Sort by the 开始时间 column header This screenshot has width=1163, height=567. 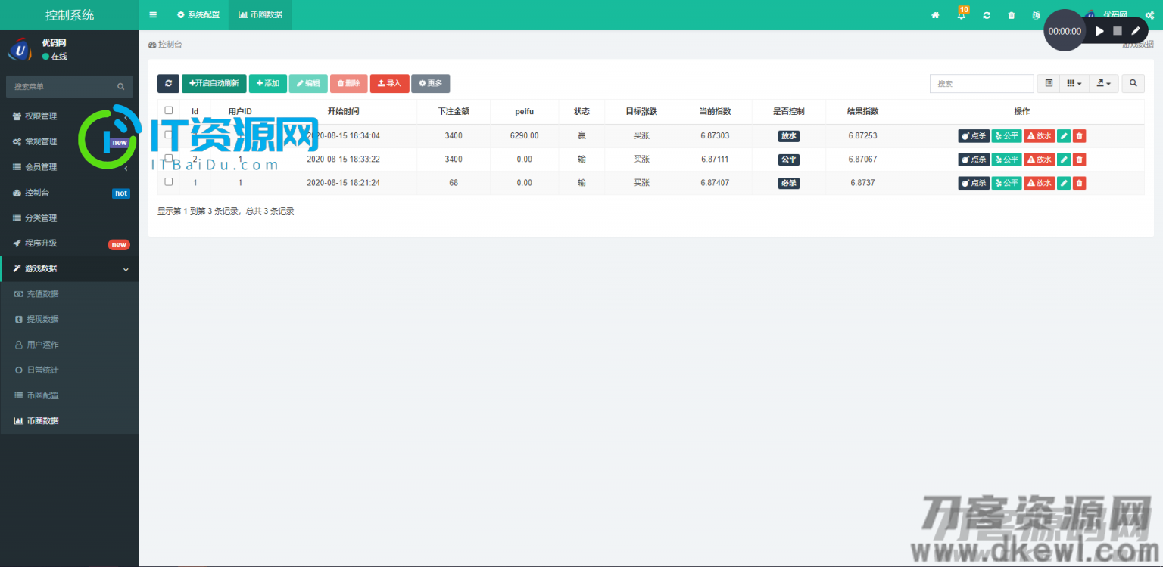[x=343, y=111]
